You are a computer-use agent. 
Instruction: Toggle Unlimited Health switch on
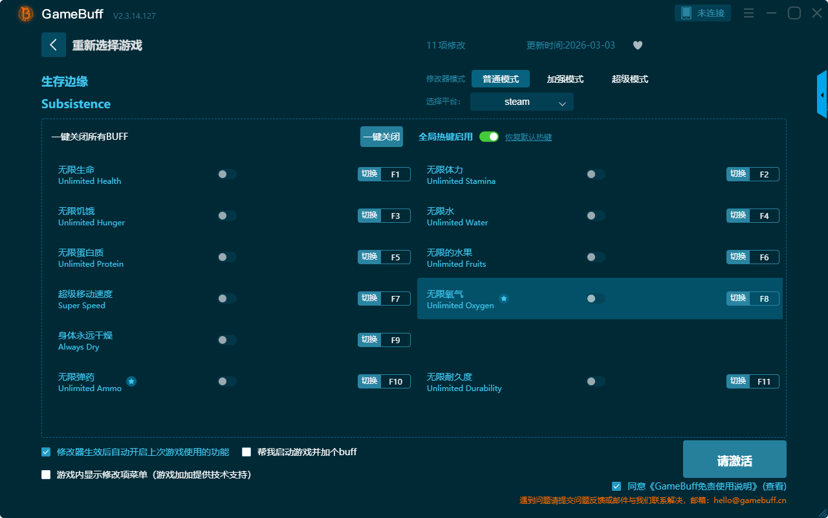tap(226, 174)
